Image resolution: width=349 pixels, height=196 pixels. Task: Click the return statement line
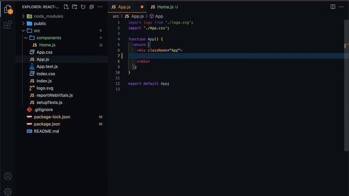coord(141,45)
